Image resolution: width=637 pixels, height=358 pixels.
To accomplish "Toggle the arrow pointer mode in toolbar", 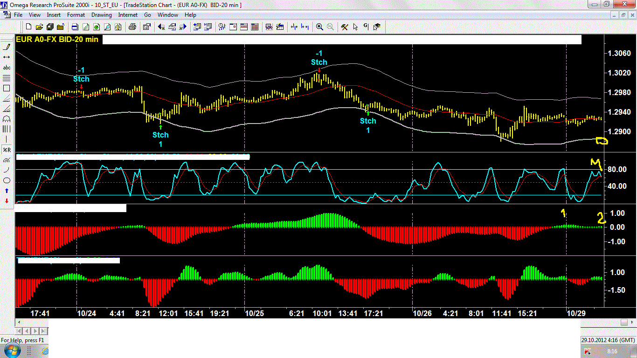I will (355, 27).
